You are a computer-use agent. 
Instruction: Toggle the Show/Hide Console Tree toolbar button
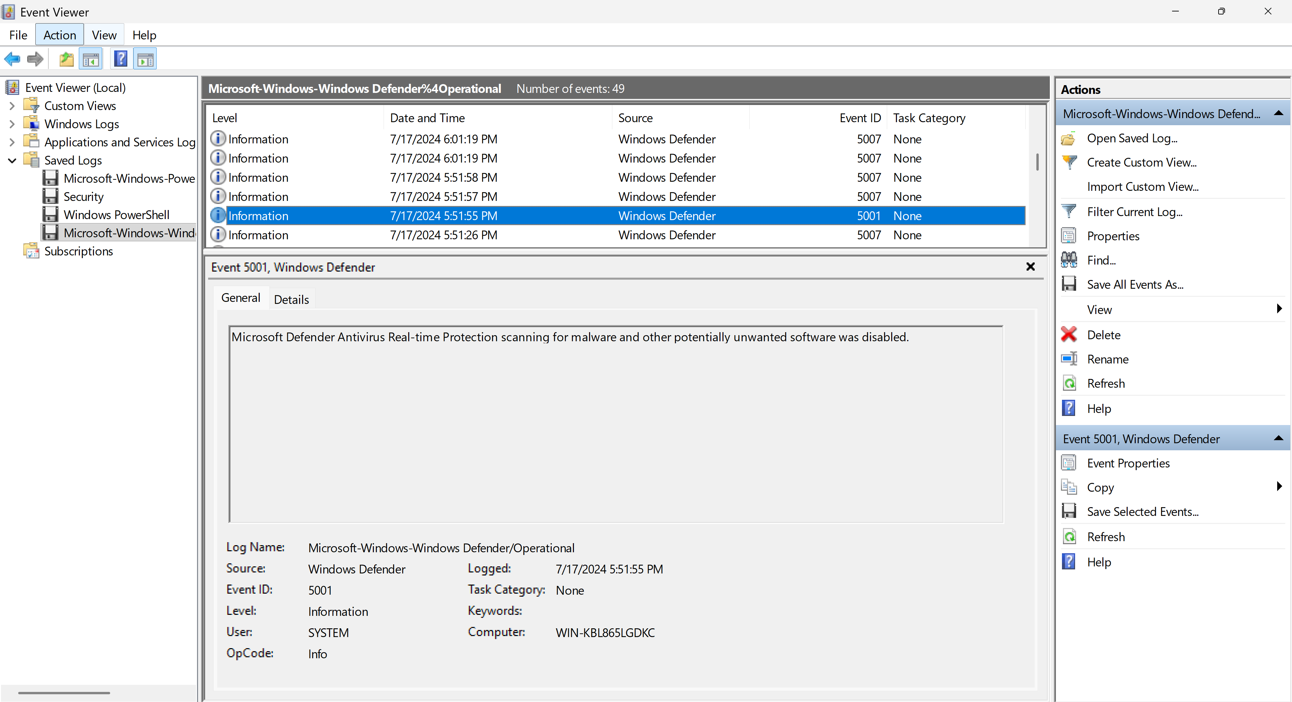(91, 58)
